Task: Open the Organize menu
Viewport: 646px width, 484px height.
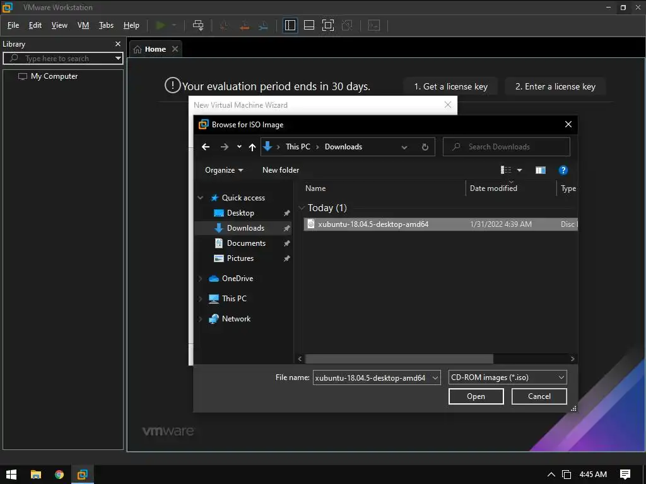Action: [x=224, y=170]
